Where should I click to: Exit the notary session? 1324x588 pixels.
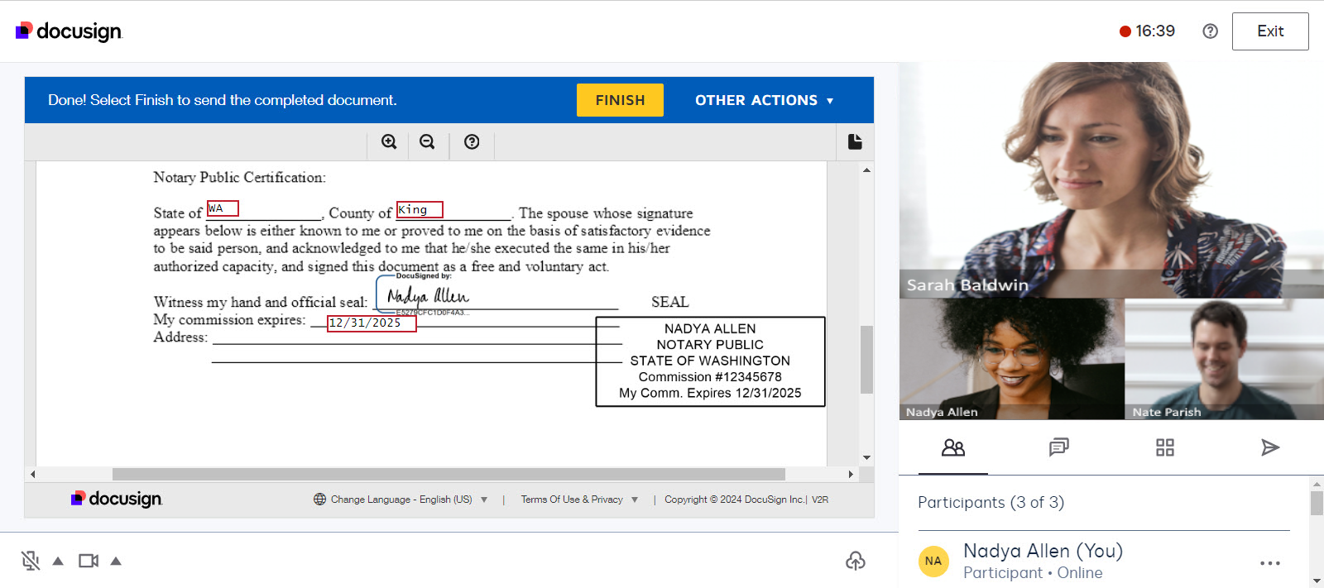point(1269,31)
